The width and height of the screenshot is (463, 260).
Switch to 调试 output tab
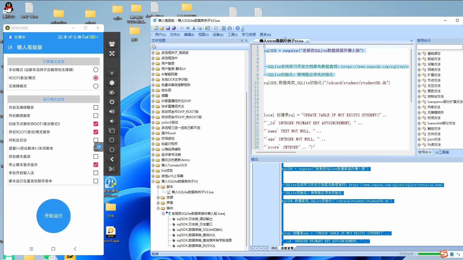click(x=274, y=248)
